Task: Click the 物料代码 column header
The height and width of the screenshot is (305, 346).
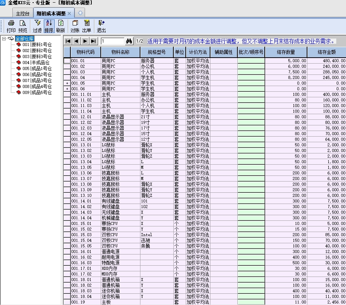Action: pos(86,52)
